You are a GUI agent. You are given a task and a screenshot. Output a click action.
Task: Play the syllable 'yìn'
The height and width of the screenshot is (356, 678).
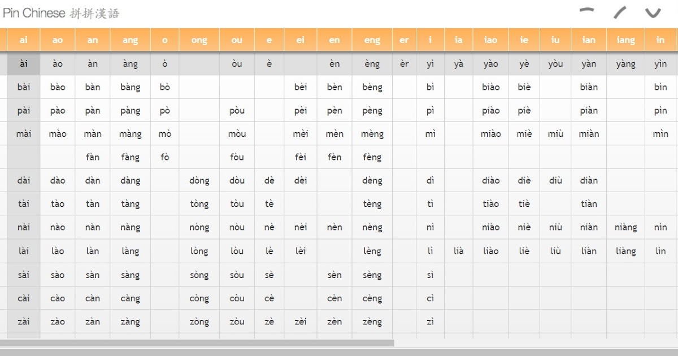click(660, 63)
